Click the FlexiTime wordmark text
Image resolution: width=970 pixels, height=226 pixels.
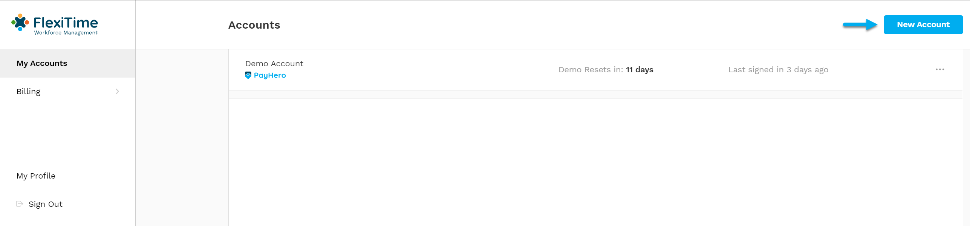point(66,23)
